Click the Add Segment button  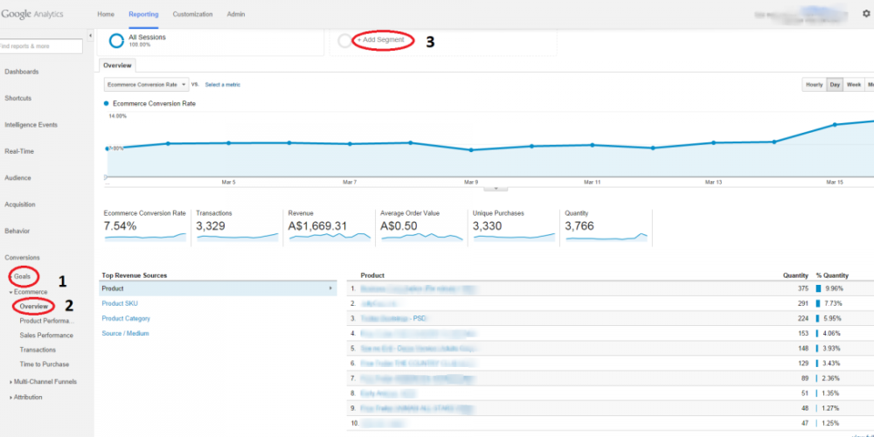pyautogui.click(x=380, y=40)
